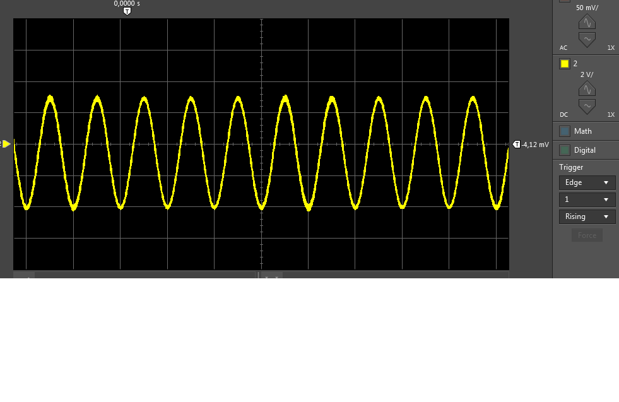Click the 0,0000 s trigger position readout
This screenshot has width=619, height=402.
coord(127,4)
